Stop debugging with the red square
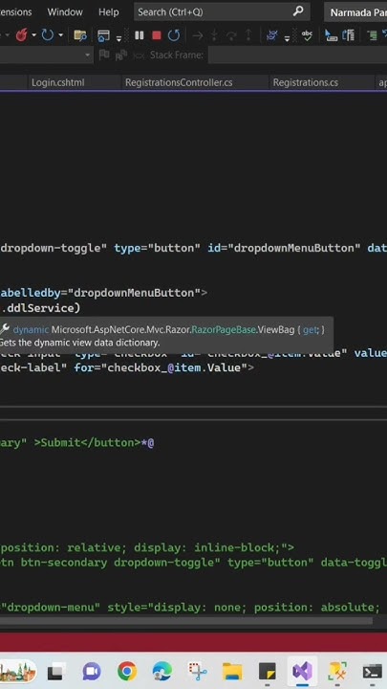 coord(157,35)
